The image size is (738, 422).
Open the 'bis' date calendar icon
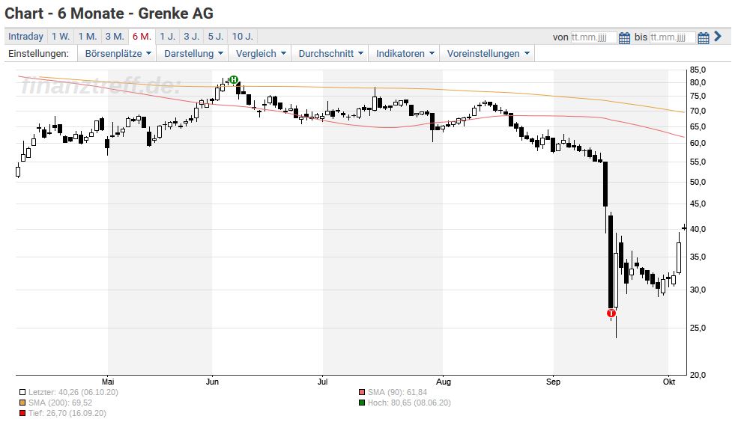tap(704, 37)
